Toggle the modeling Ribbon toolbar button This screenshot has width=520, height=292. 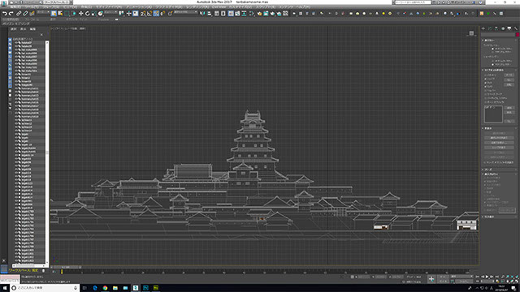coord(231,14)
